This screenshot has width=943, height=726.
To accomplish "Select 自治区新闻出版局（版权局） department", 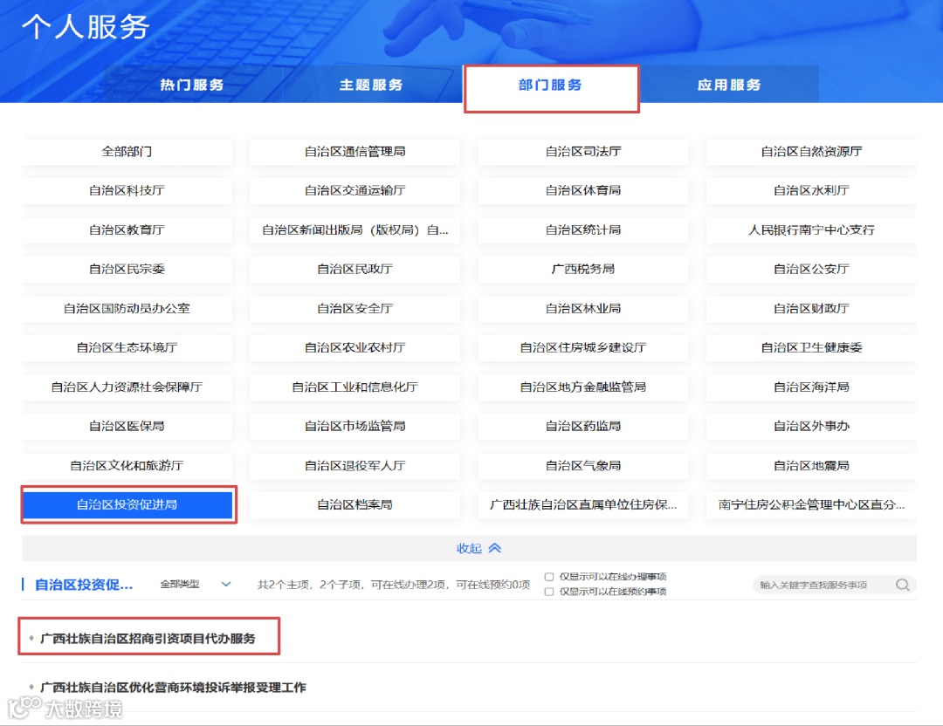I will [354, 230].
